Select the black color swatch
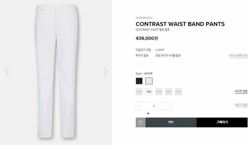 coord(139,81)
